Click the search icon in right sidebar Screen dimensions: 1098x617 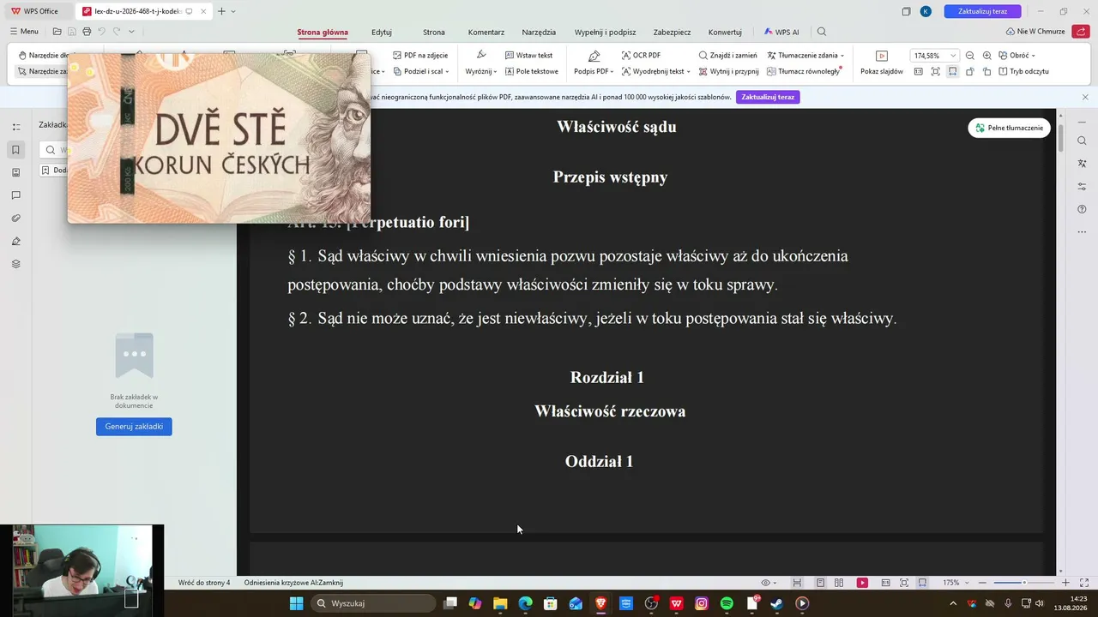(x=1082, y=141)
